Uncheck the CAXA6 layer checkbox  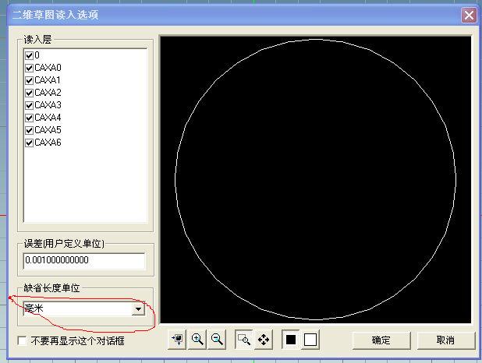click(29, 143)
